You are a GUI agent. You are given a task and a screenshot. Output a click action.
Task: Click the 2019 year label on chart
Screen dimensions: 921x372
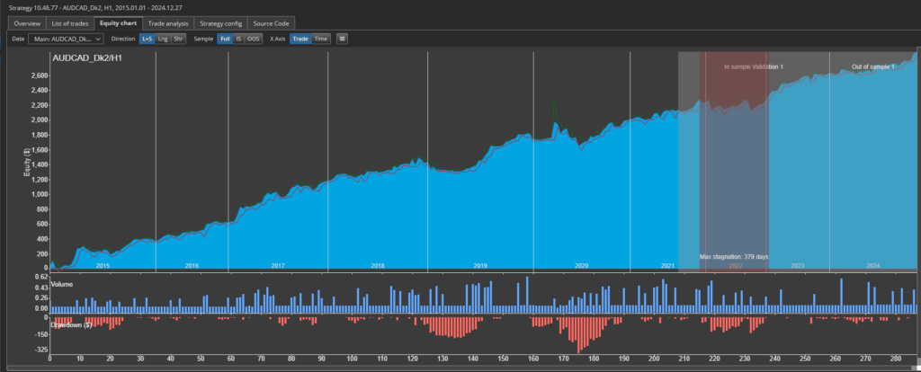coord(481,266)
